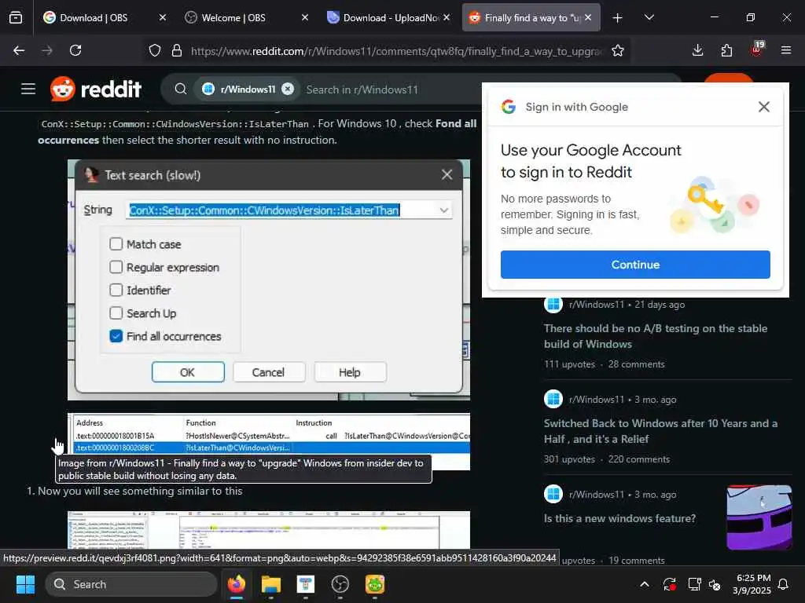The height and width of the screenshot is (603, 805).
Task: Open the Windows Start menu
Action: pyautogui.click(x=25, y=584)
